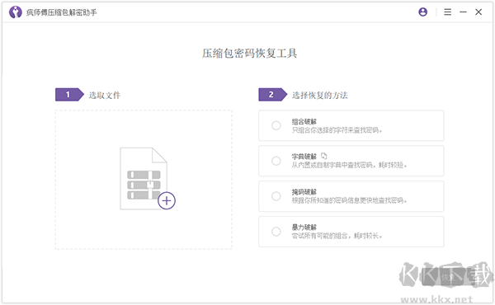
Task: Close the application window
Action: click(478, 12)
